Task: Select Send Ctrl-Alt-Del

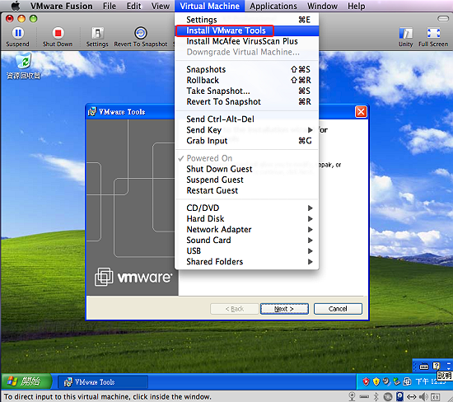Action: [247, 119]
